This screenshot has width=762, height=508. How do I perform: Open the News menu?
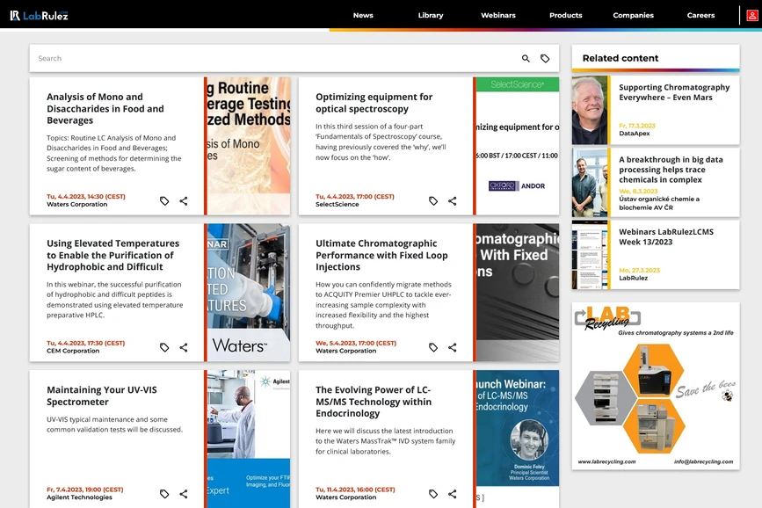[363, 15]
